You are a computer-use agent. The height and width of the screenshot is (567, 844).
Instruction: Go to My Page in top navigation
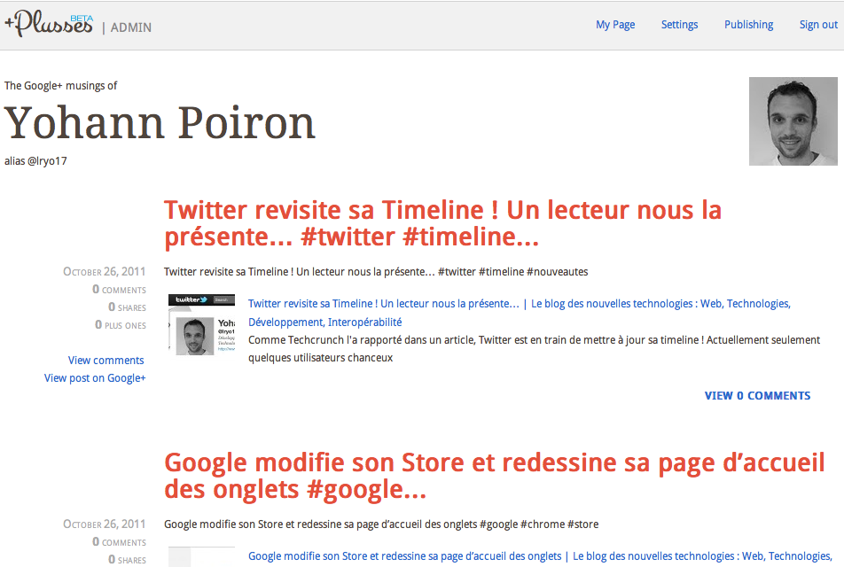point(614,25)
